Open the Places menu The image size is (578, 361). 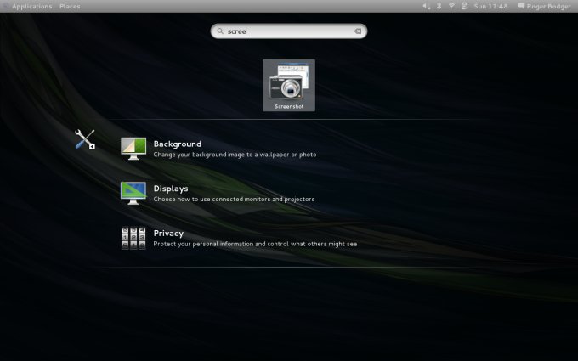tap(70, 7)
